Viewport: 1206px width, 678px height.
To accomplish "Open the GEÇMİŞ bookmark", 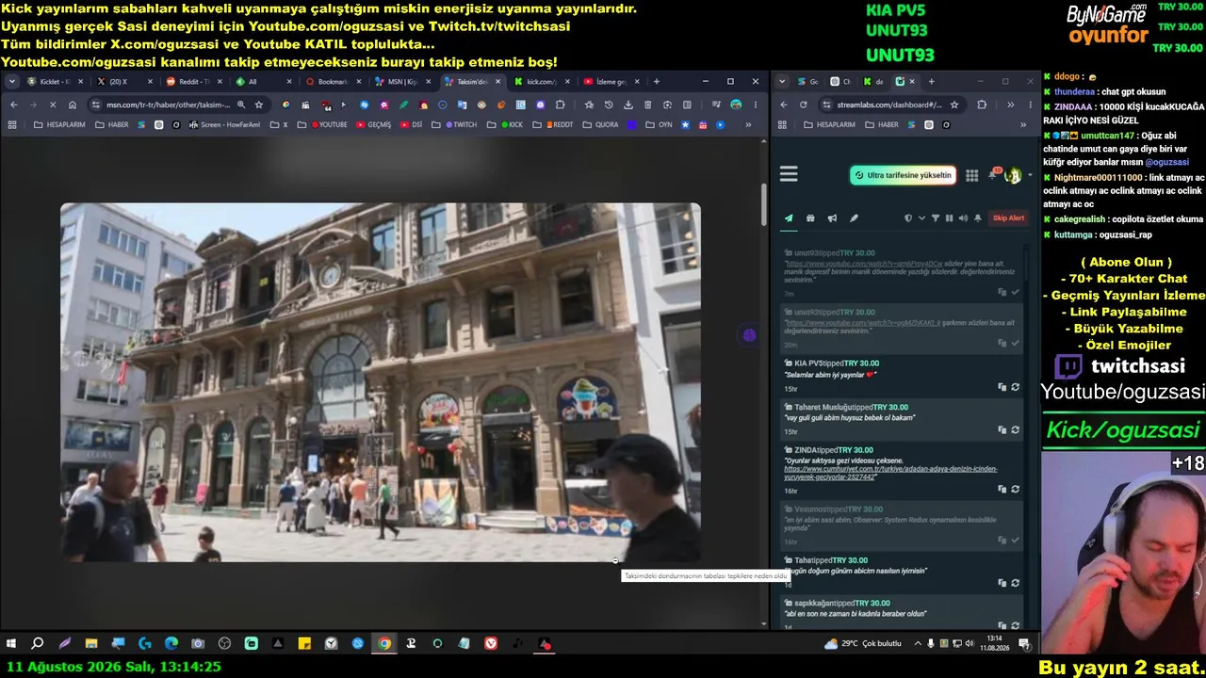I will [373, 125].
